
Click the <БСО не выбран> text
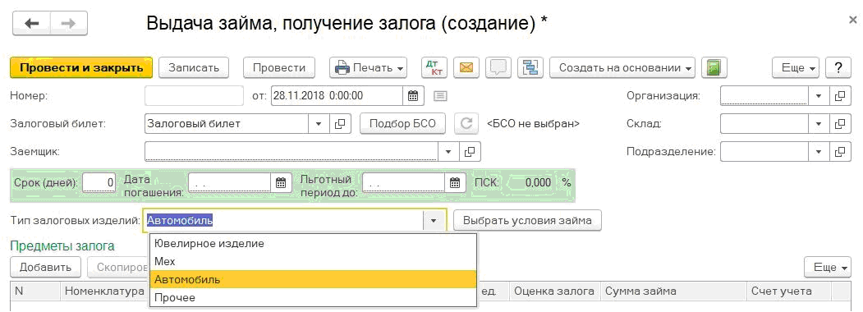pyautogui.click(x=534, y=124)
